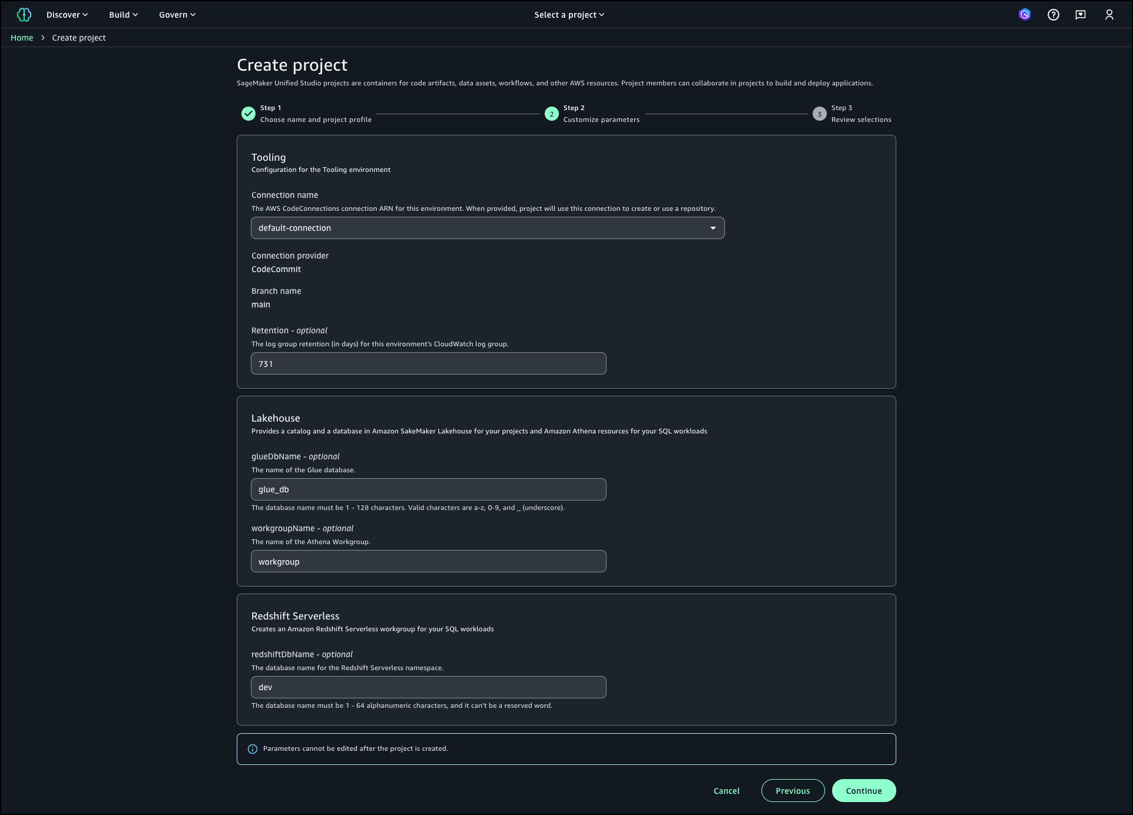Click the Step 3 circle indicator

[819, 114]
